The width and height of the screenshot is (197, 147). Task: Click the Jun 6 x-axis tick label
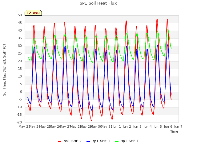pyautogui.click(x=168, y=126)
